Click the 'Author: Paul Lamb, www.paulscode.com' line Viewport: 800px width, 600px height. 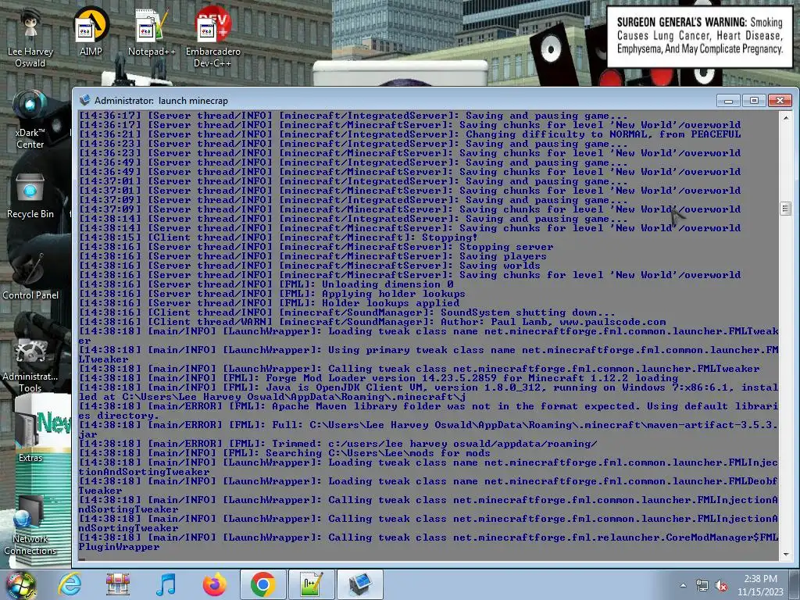[x=372, y=321]
